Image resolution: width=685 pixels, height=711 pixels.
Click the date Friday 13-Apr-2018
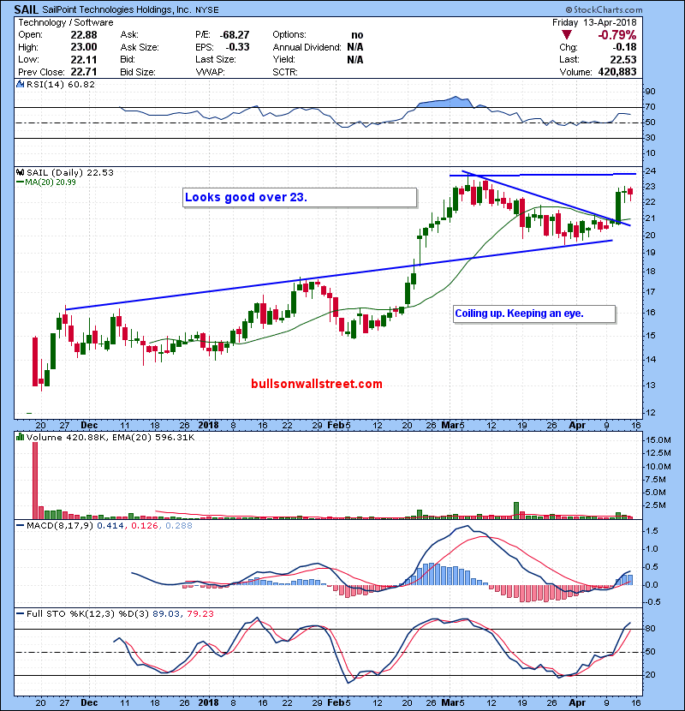click(x=594, y=22)
